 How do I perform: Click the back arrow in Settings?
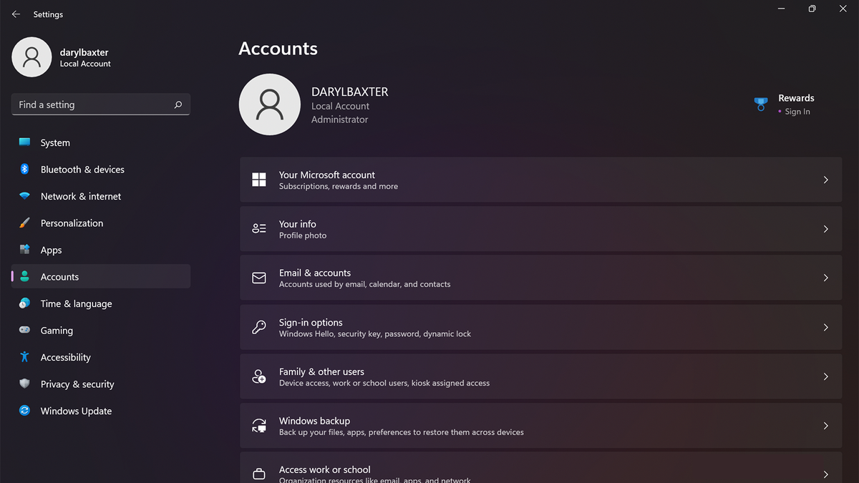coord(15,14)
